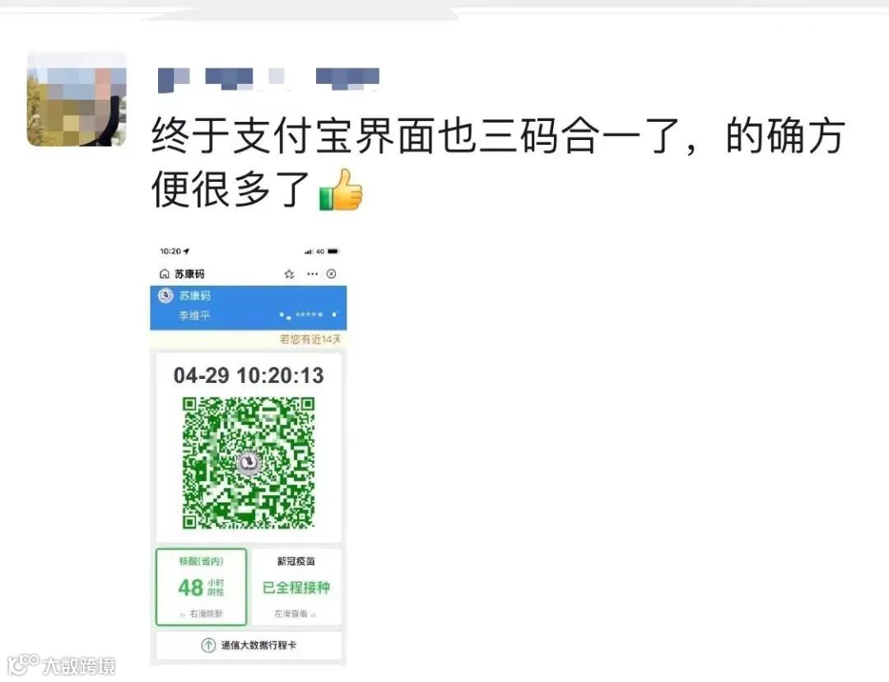
Task: Open the poster's blurred avatar
Action: pos(77,99)
